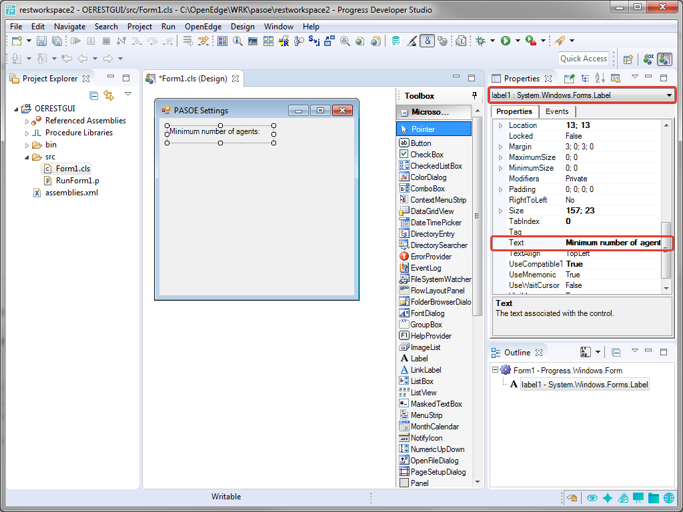Expand the Referenced Assemblies node
Viewport: 683px width, 512px height.
tap(27, 121)
